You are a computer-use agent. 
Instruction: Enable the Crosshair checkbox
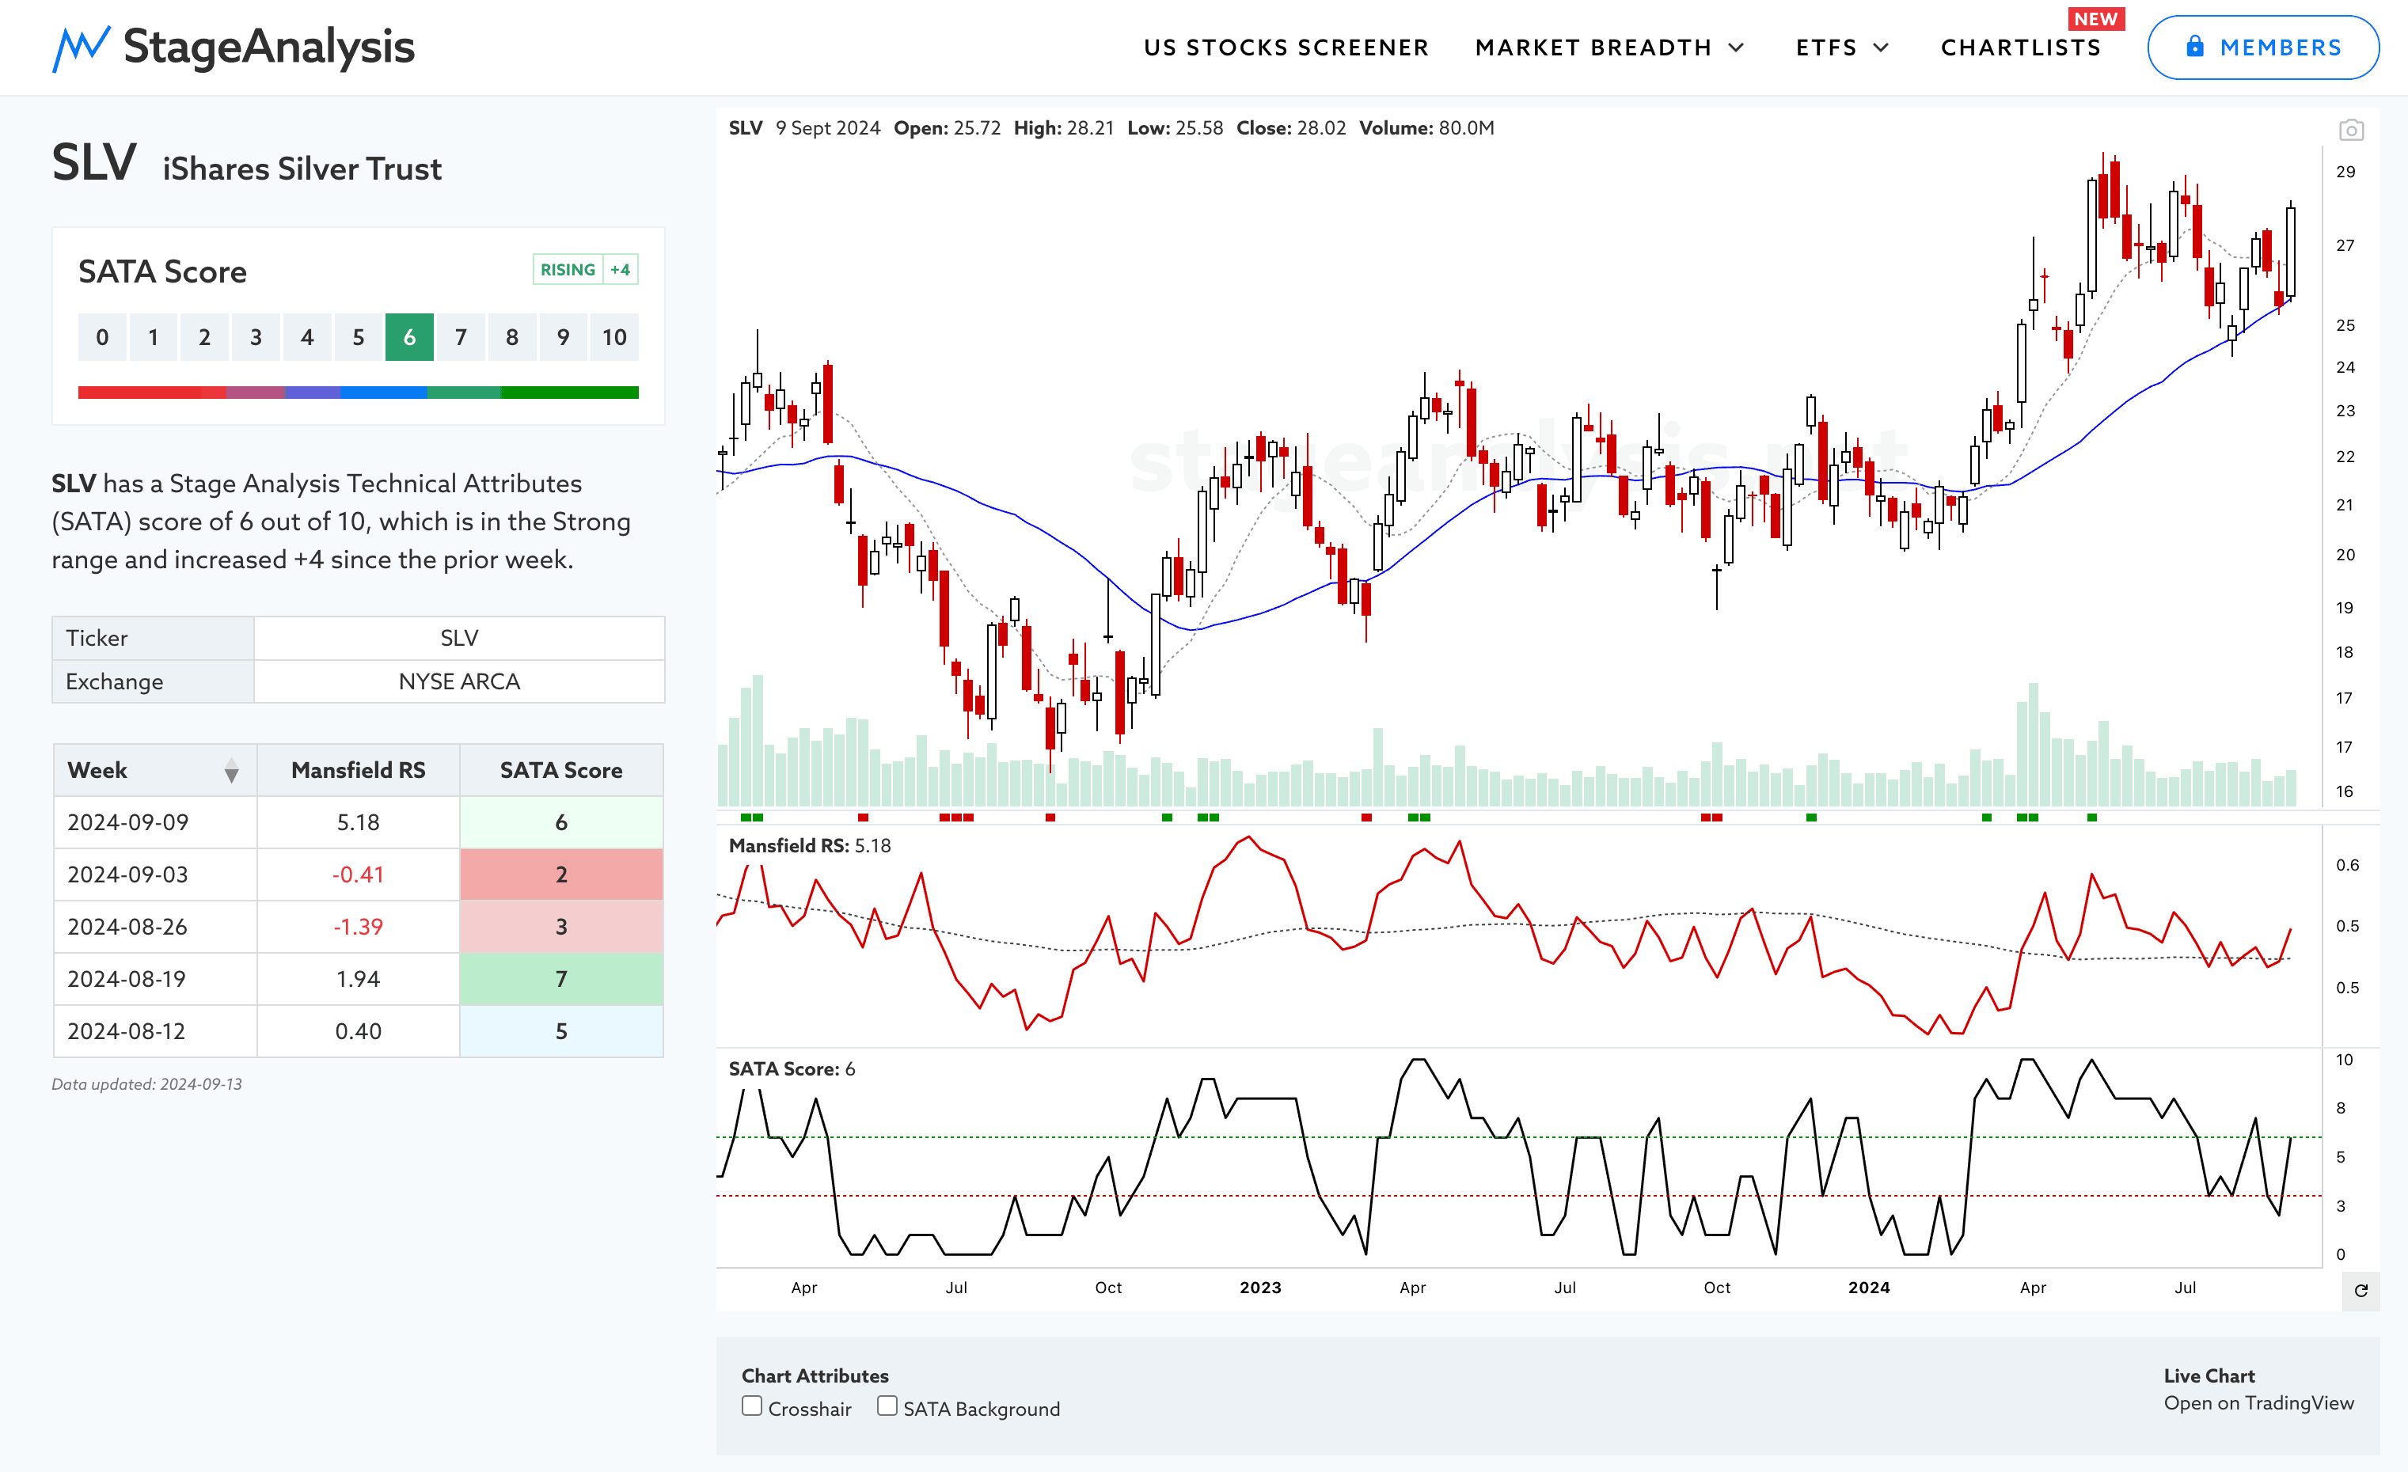pos(751,1406)
